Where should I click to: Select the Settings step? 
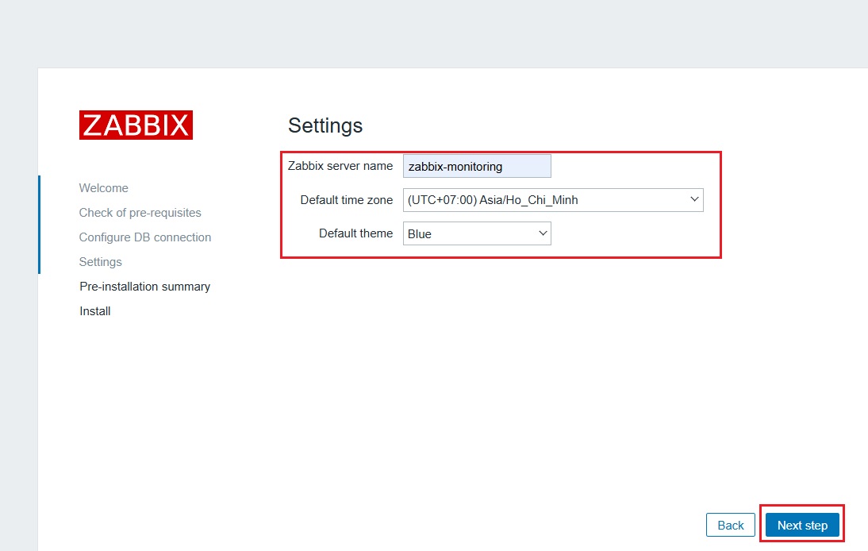coord(100,261)
